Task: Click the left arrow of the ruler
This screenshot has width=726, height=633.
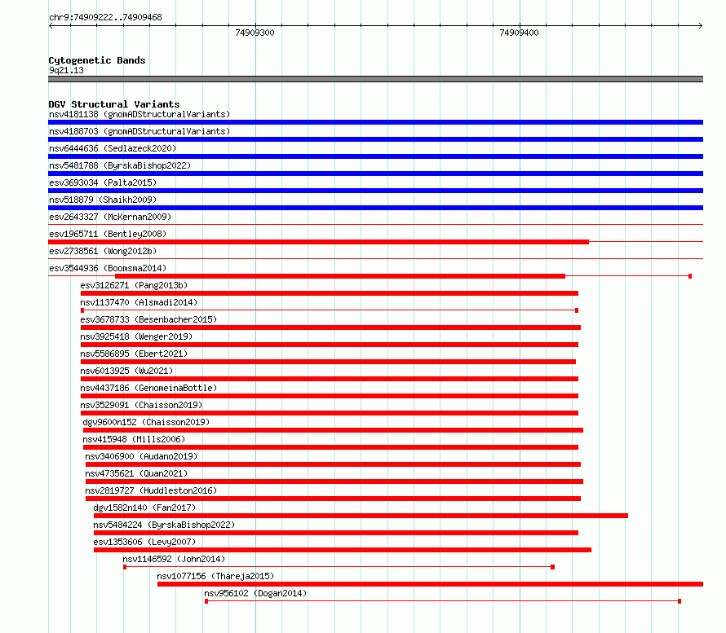Action: point(51,26)
